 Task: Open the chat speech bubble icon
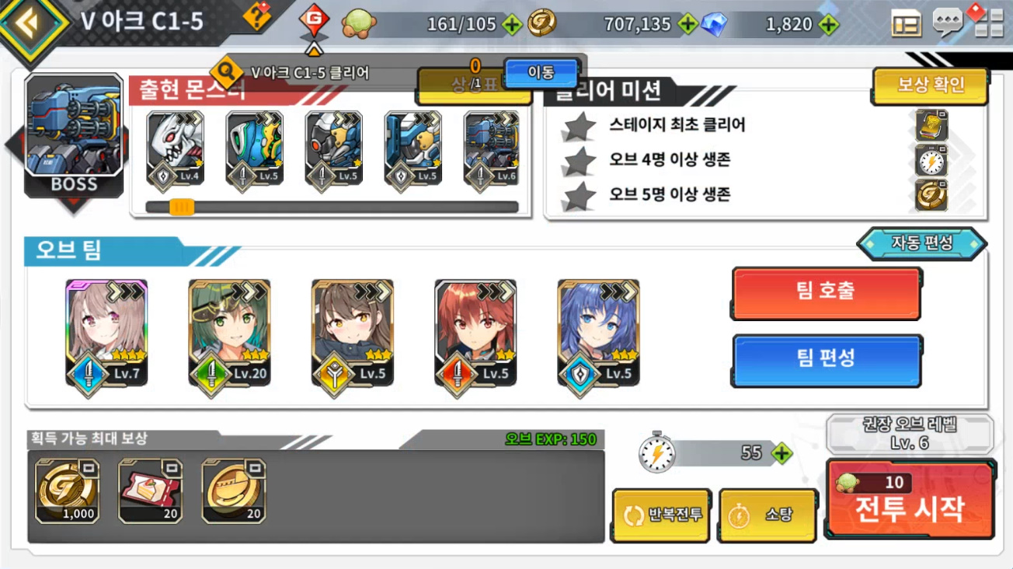[948, 23]
